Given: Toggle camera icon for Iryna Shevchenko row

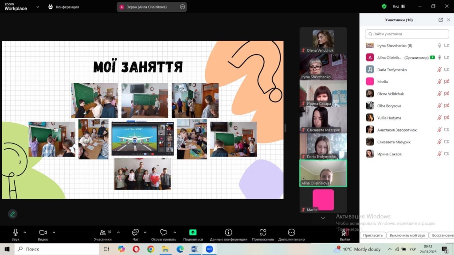Looking at the screenshot, I should 447,46.
